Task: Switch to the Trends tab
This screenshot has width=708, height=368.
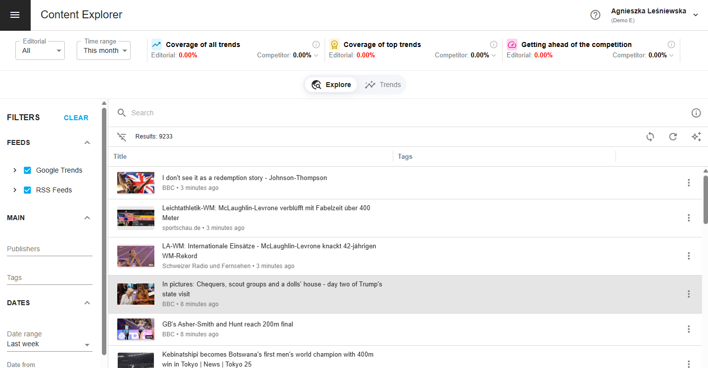Action: (x=383, y=85)
